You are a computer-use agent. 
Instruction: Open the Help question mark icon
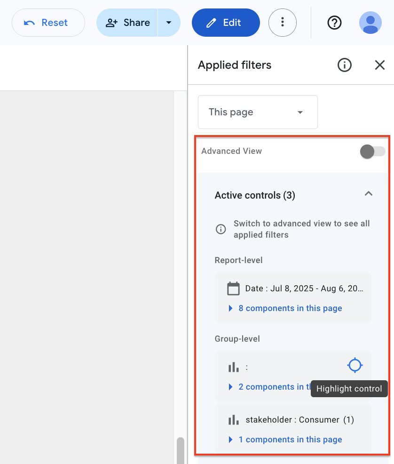click(334, 23)
